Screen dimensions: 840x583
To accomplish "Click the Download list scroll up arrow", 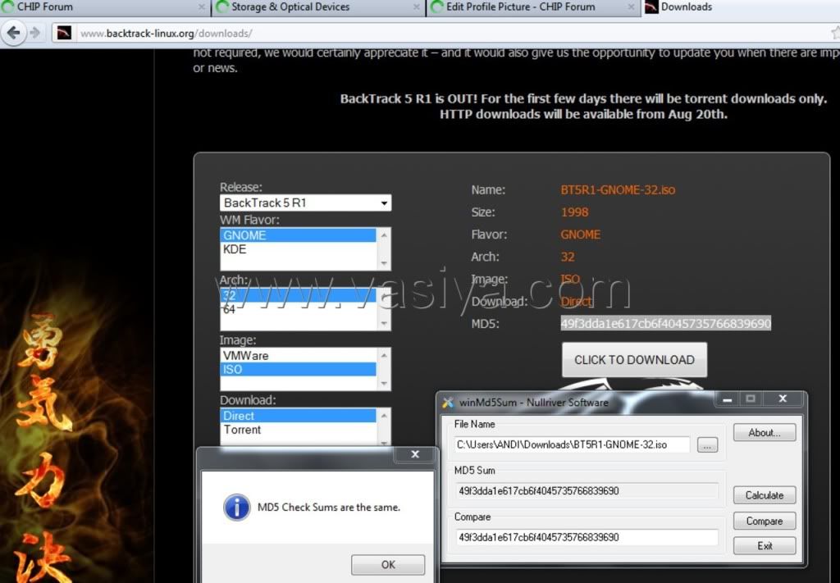I will 384,415.
